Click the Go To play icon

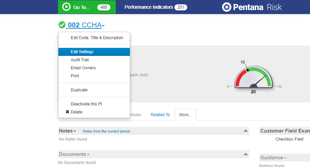(66, 7)
